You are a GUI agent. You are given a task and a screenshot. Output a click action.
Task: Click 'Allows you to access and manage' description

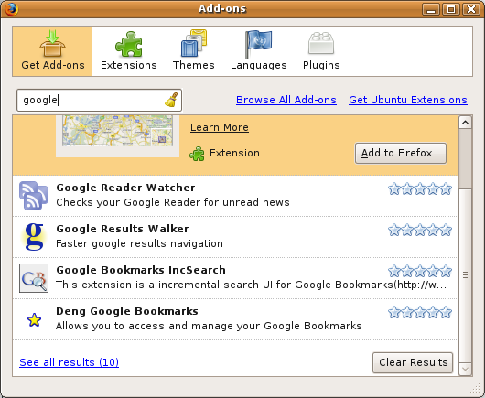point(209,326)
